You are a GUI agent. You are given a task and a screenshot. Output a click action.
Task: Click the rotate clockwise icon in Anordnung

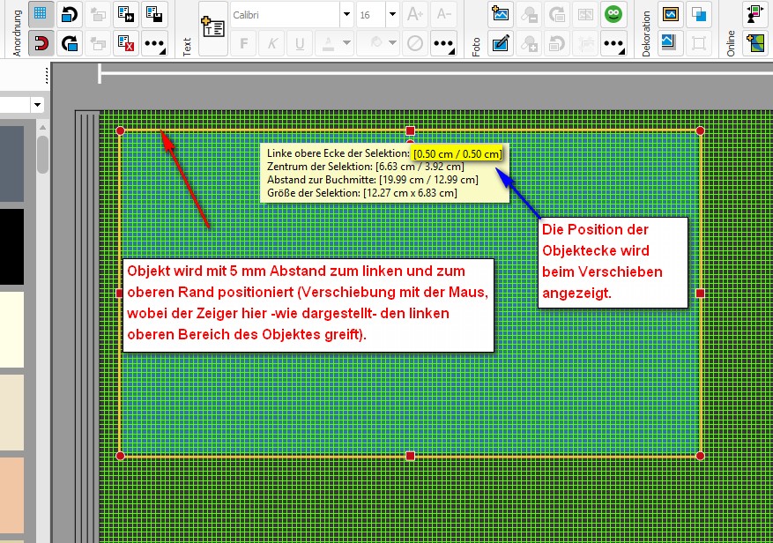coord(70,42)
